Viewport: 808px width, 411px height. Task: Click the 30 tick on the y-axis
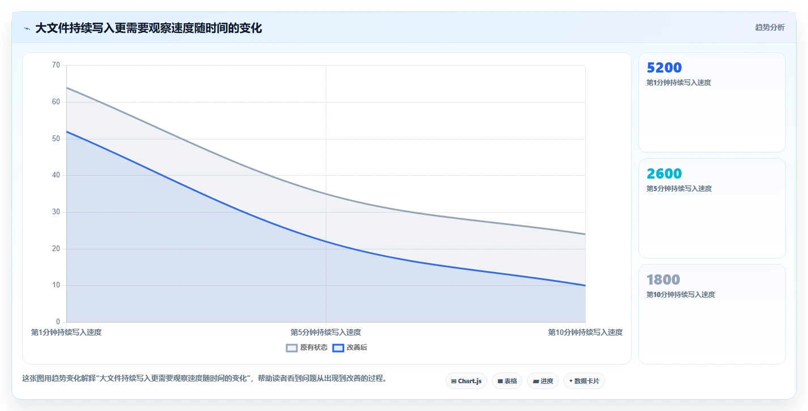(56, 212)
